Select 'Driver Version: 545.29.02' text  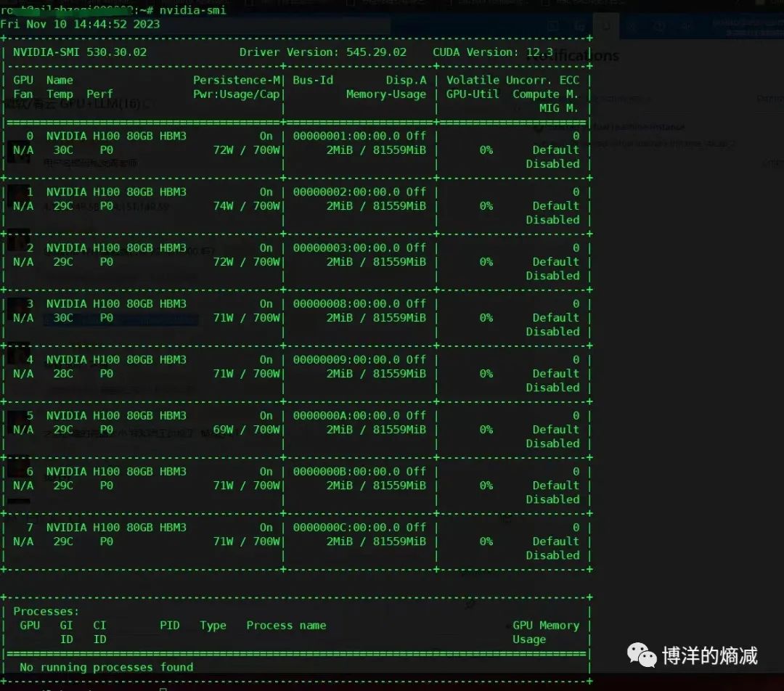point(322,52)
